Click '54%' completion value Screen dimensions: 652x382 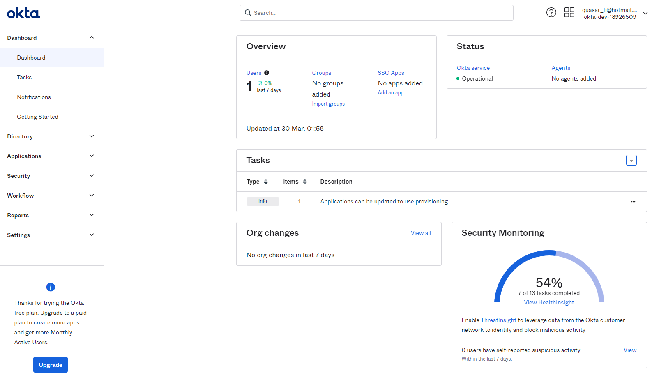pyautogui.click(x=549, y=283)
